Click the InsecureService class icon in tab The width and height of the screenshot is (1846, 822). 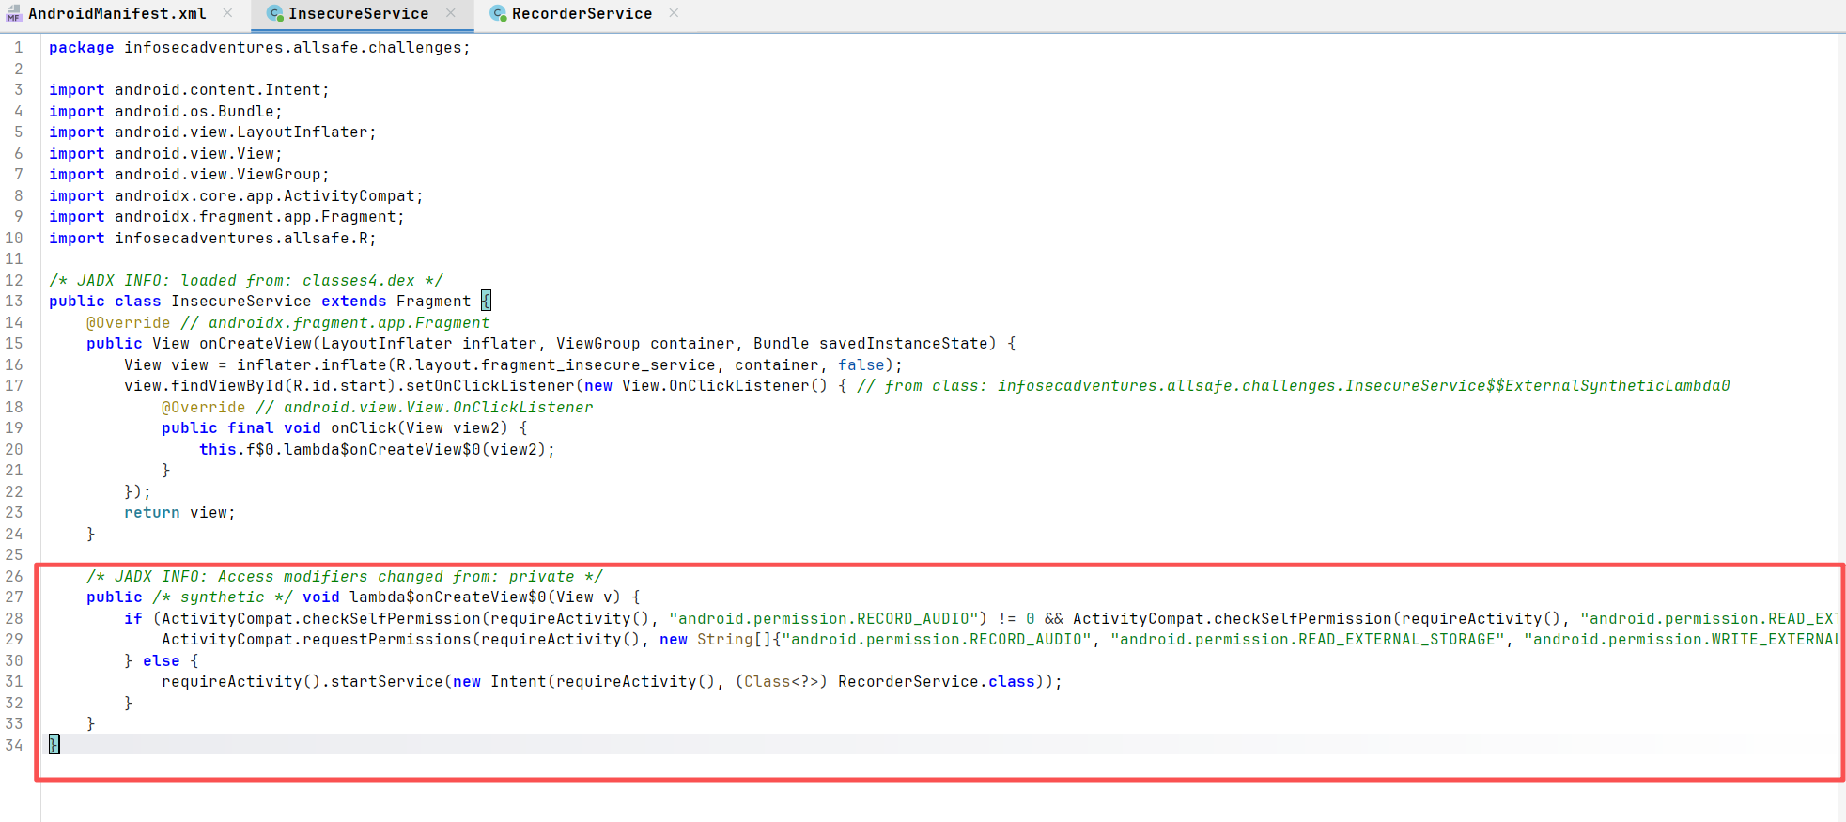tap(274, 13)
